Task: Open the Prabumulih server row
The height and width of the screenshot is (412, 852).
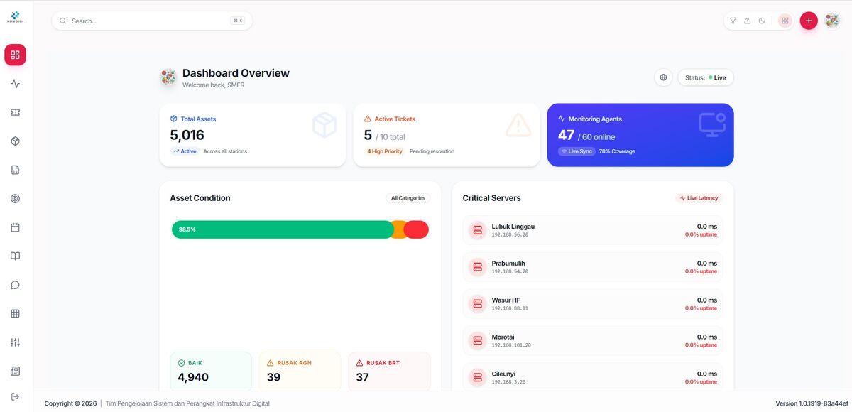Action: tap(593, 267)
